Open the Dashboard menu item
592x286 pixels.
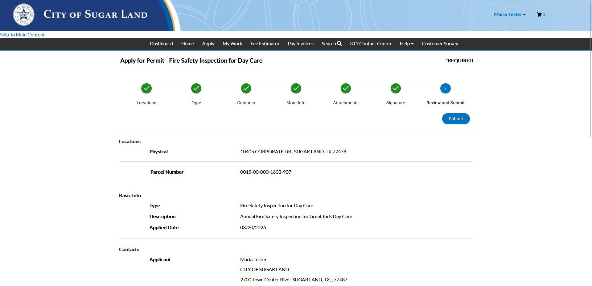coord(161,44)
